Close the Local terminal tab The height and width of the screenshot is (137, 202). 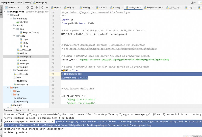click(23, 110)
